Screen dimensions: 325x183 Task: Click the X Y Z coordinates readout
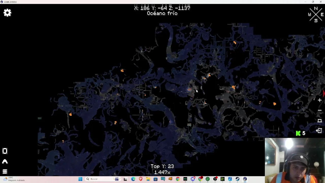pyautogui.click(x=162, y=8)
